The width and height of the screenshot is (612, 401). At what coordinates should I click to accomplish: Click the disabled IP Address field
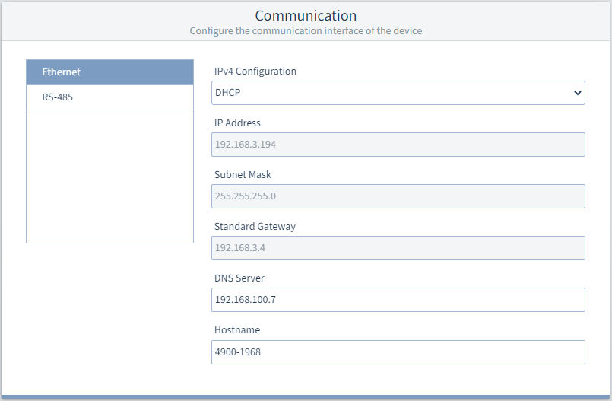tap(398, 145)
